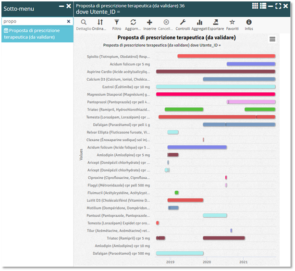Click the Dettaglio magnifier icon
The height and width of the screenshot is (271, 295).
84,23
